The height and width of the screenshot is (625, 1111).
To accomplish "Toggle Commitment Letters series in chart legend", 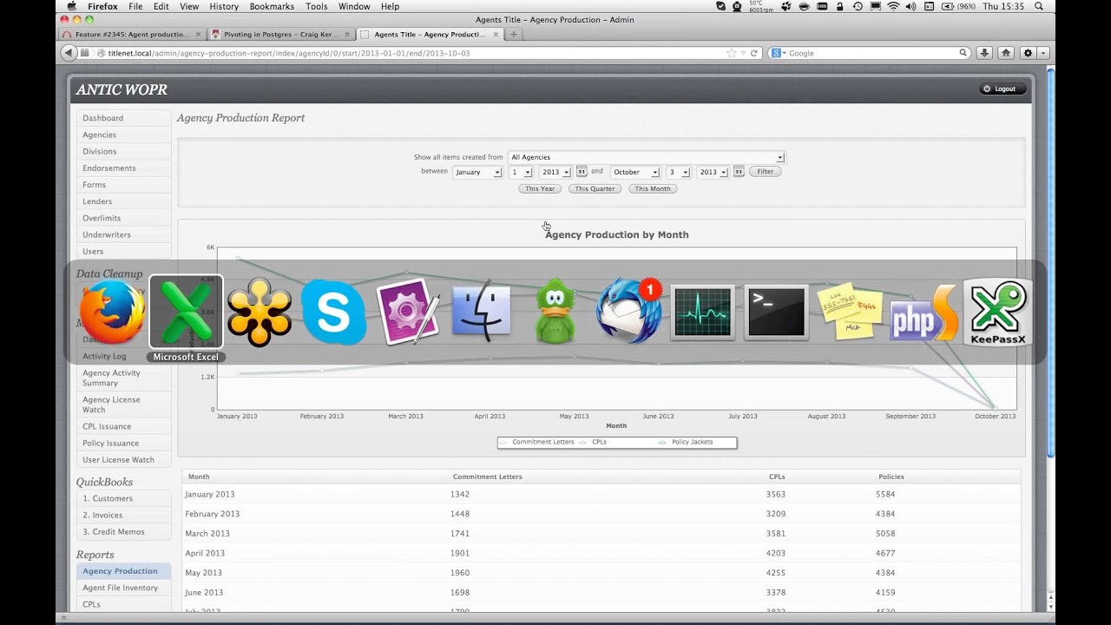I will coord(536,442).
